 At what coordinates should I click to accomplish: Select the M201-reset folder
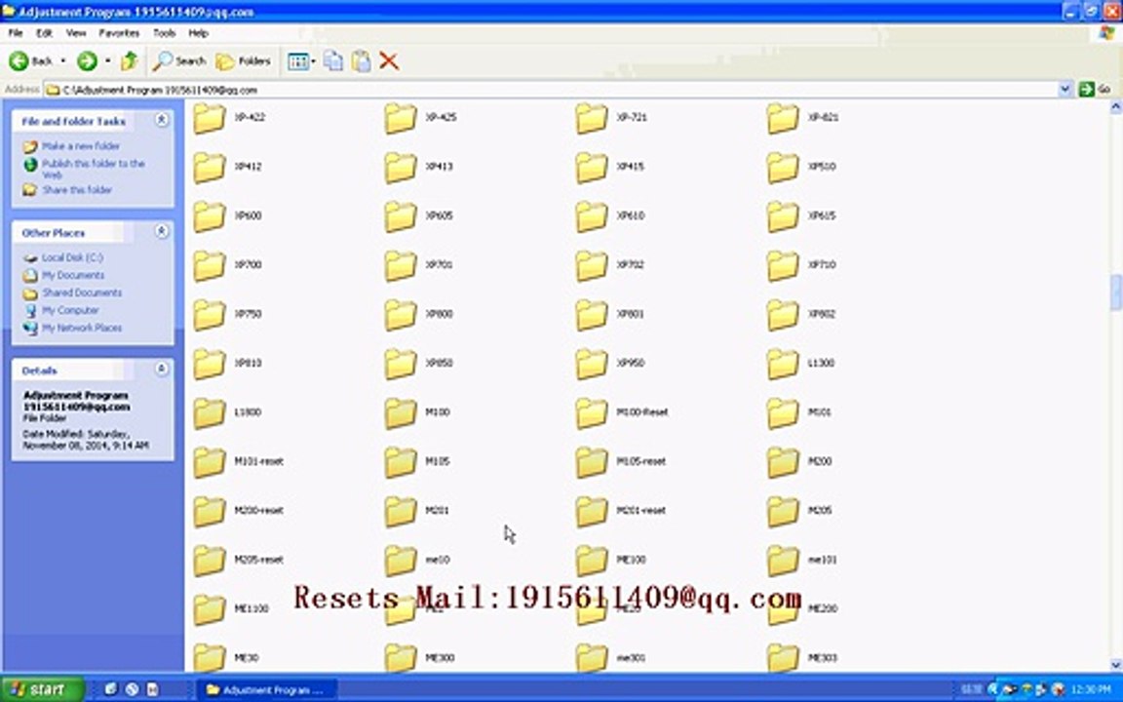[x=622, y=512]
